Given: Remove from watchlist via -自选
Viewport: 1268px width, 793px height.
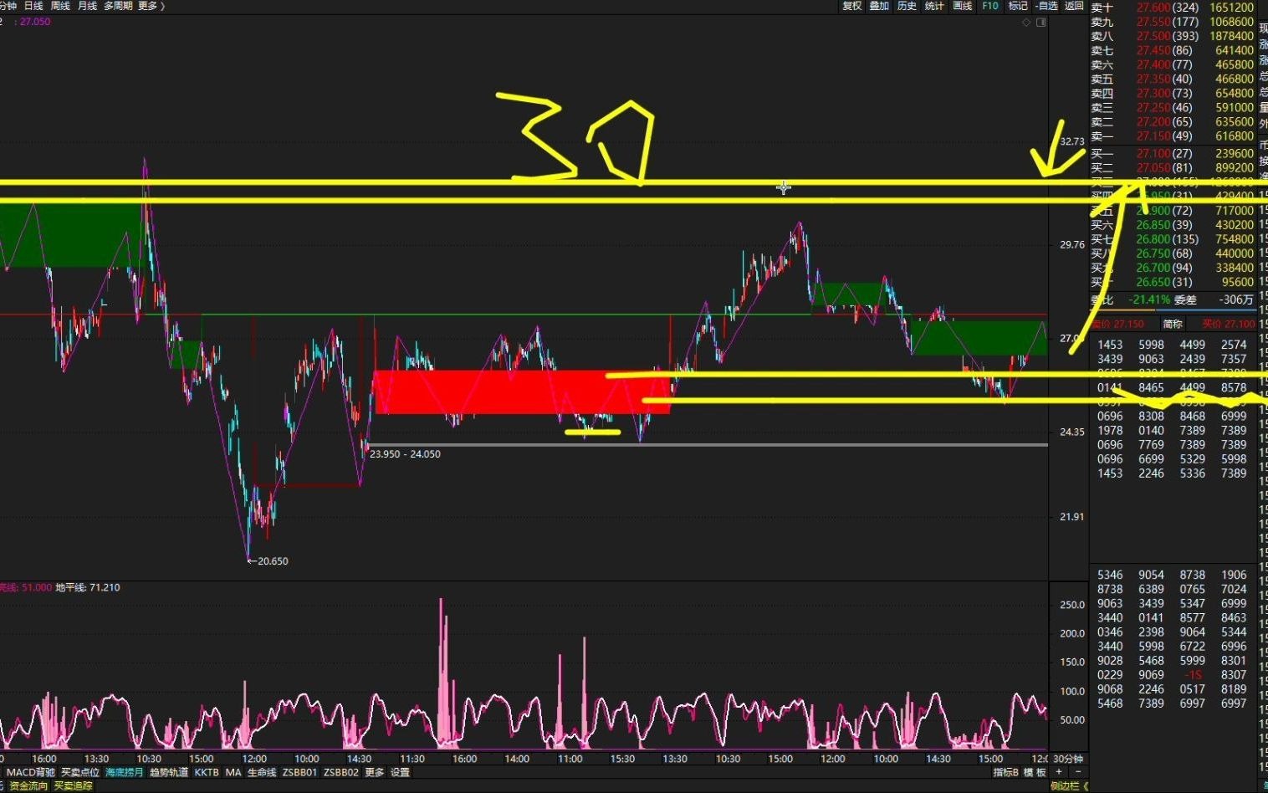Looking at the screenshot, I should click(x=1046, y=6).
